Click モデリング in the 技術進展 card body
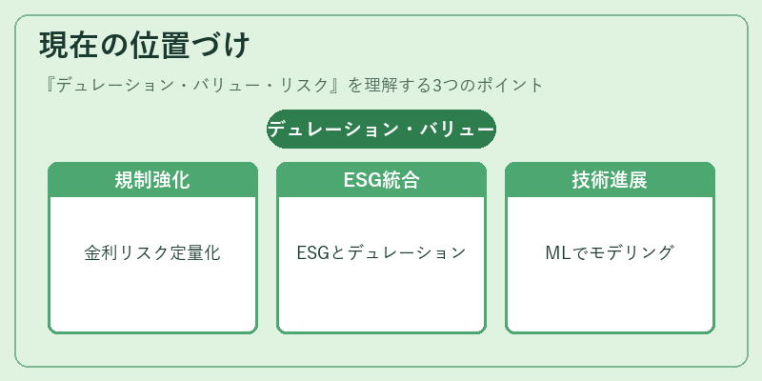This screenshot has width=762, height=381. pyautogui.click(x=632, y=253)
